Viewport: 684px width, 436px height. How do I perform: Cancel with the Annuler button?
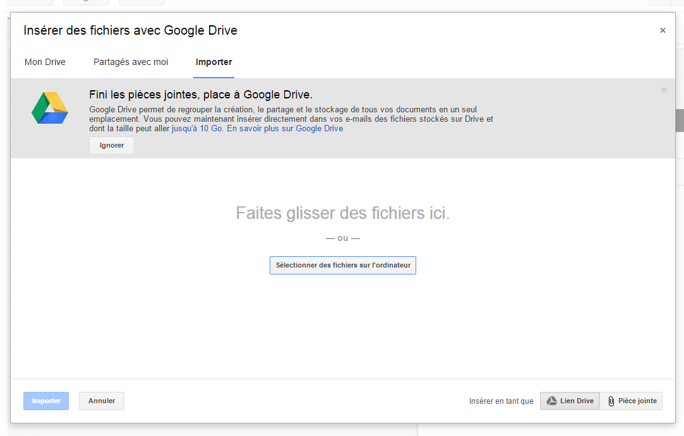point(102,401)
